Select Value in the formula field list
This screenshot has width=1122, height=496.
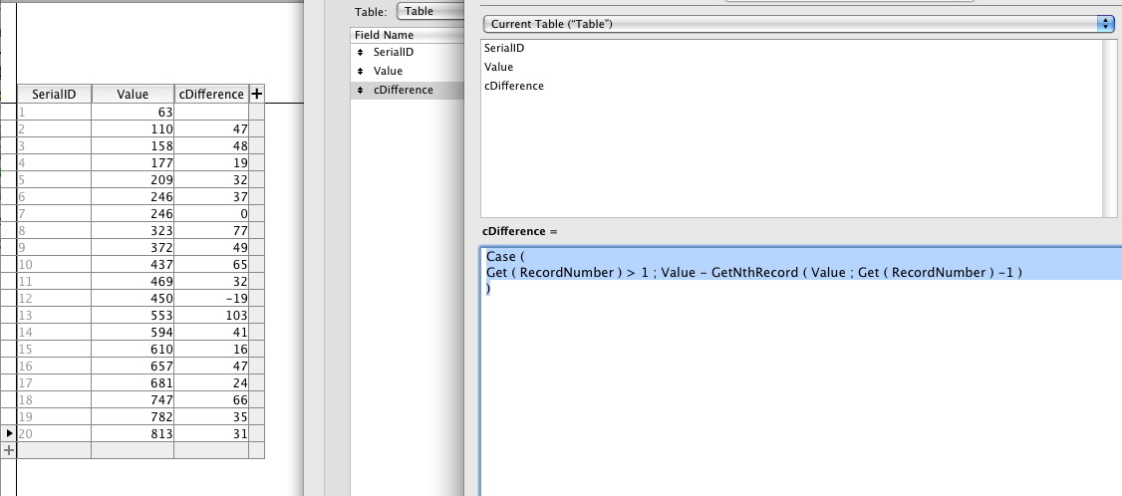click(x=499, y=67)
